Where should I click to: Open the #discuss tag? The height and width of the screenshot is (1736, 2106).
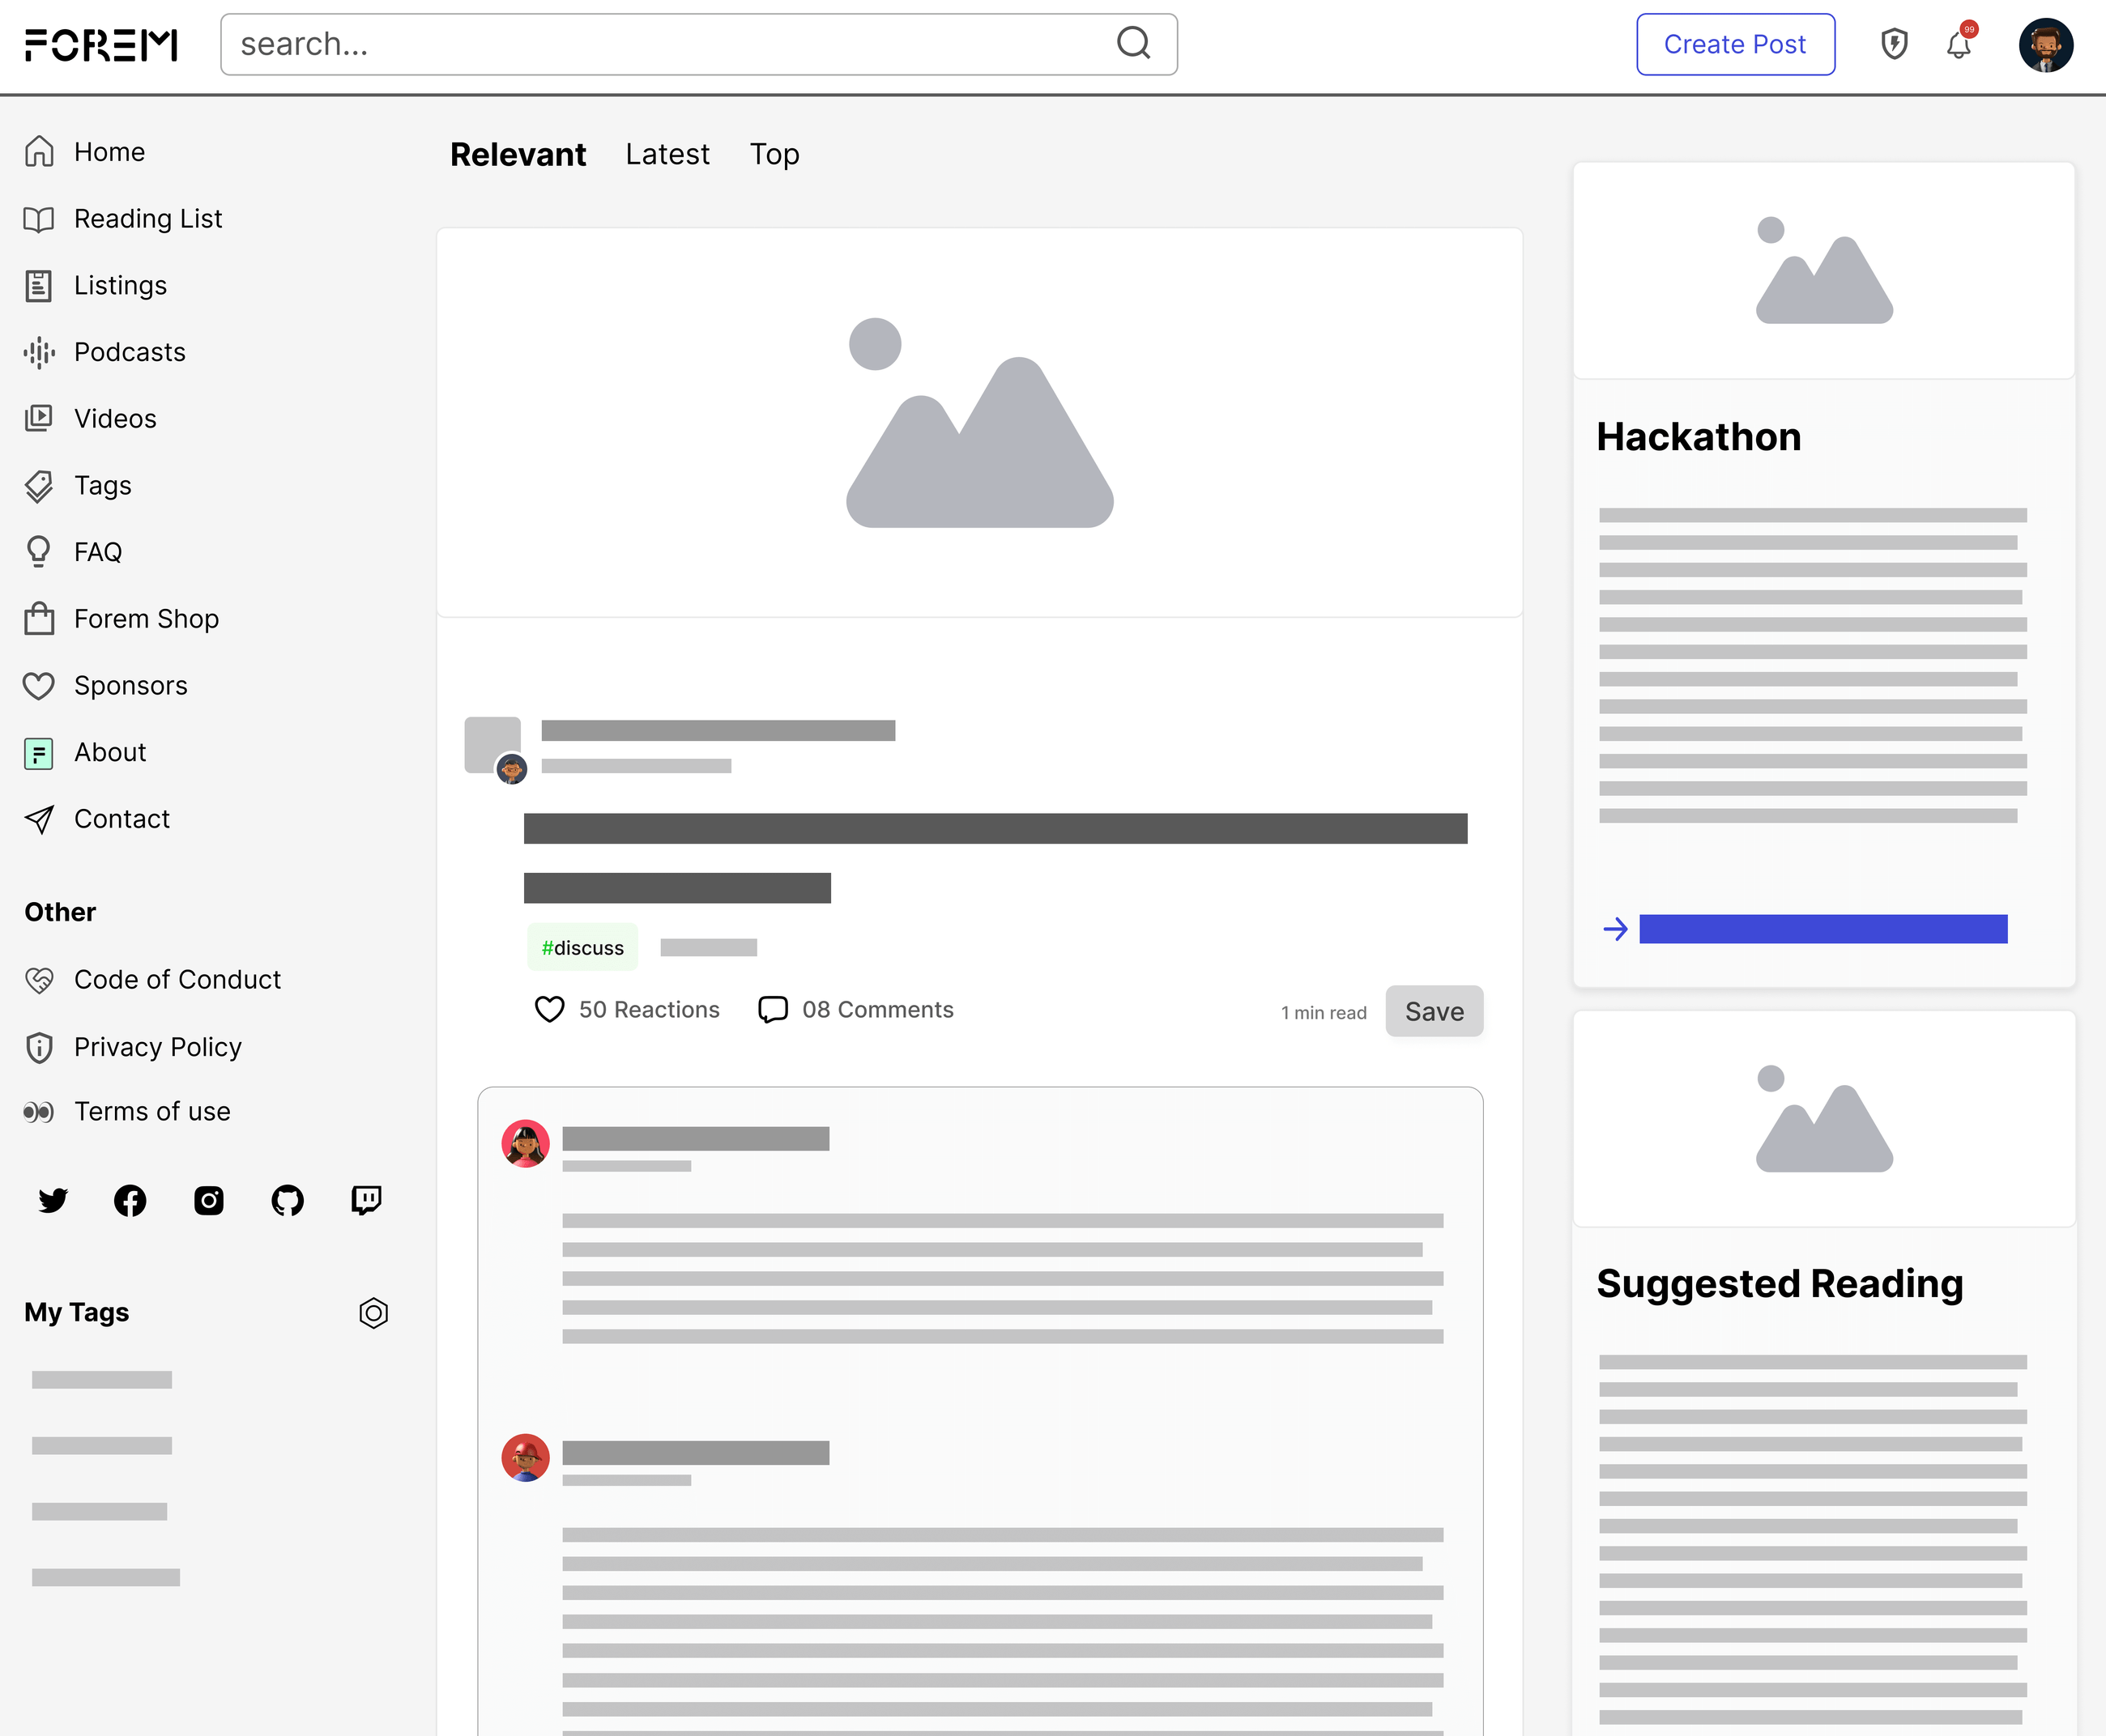point(582,947)
